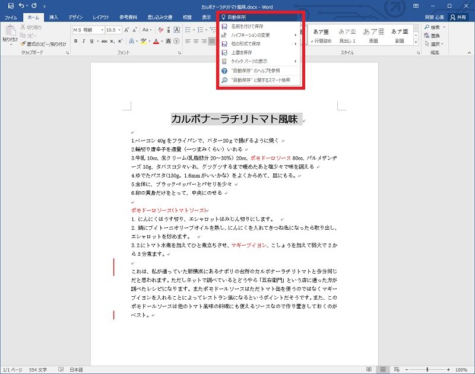Click the Save icon in the quick access toolbar
Screen dimensions: 475x374
[x=11, y=6]
